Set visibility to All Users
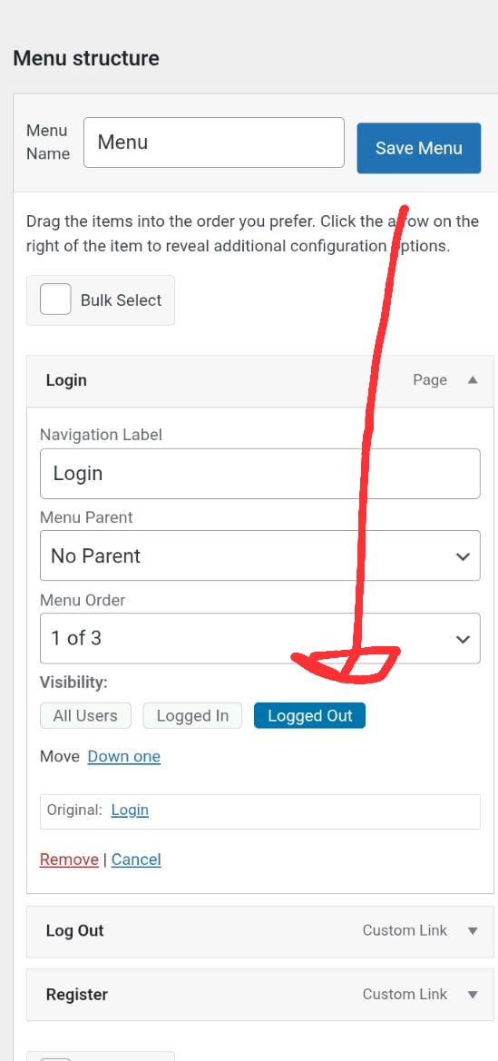The height and width of the screenshot is (1061, 498). [85, 716]
